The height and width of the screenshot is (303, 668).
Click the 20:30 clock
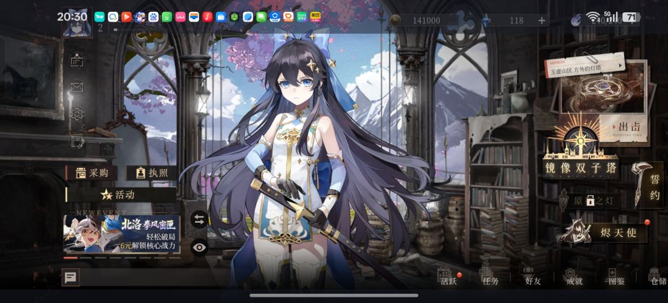tap(72, 17)
